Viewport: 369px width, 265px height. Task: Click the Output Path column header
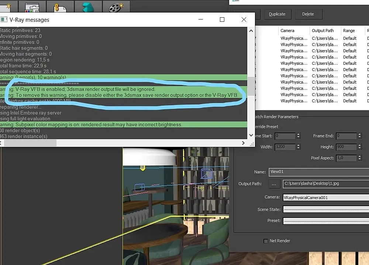(x=325, y=31)
